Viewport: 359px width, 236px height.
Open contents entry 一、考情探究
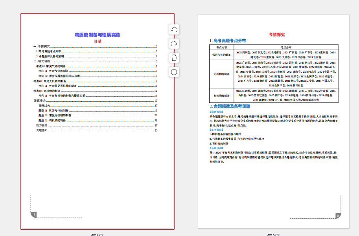click(x=42, y=46)
